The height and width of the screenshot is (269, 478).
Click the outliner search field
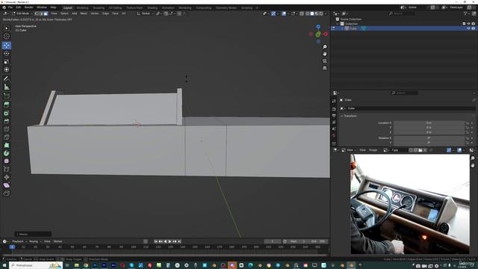(x=403, y=13)
